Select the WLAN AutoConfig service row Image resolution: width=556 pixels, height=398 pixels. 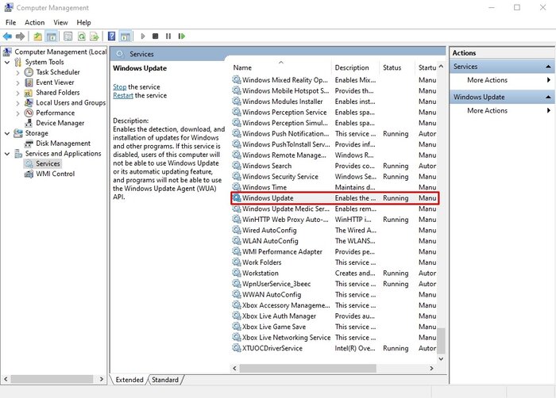[x=334, y=241]
